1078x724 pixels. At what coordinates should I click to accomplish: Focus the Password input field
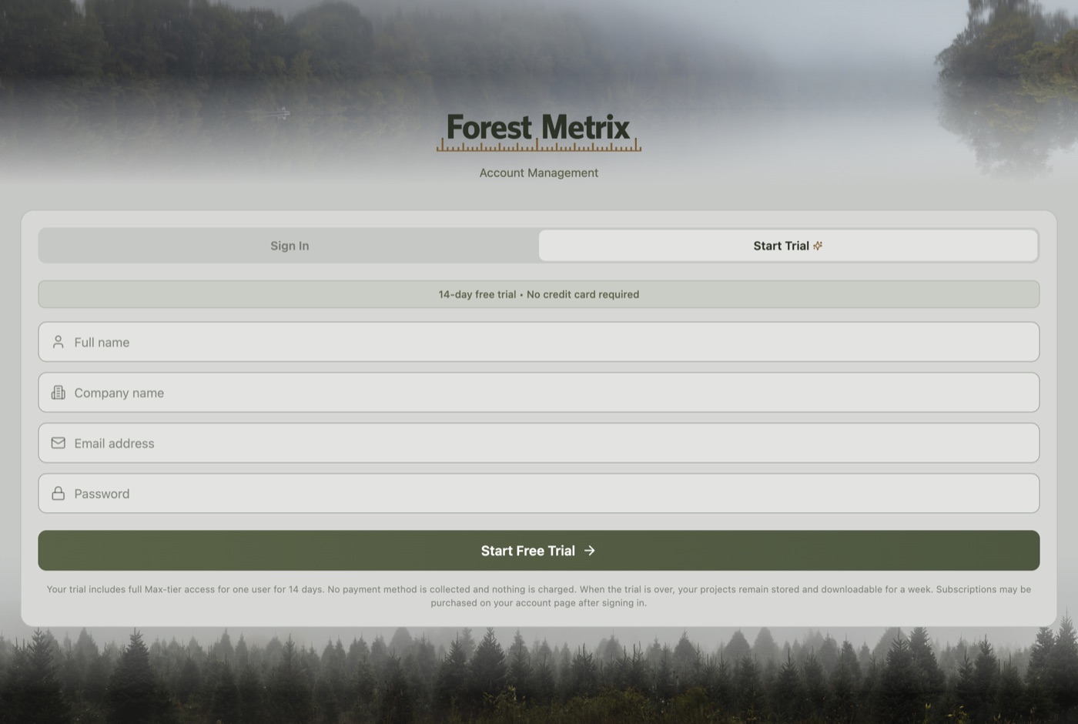[x=539, y=494]
